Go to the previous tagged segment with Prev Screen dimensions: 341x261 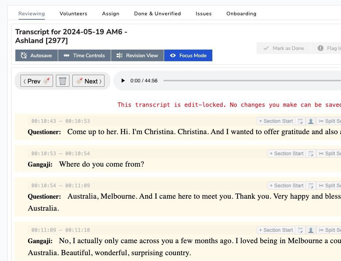37,81
